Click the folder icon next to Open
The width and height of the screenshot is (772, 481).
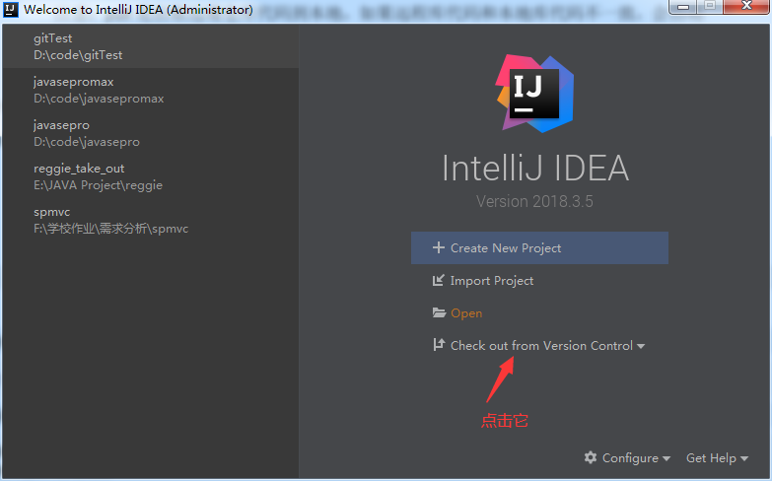pos(439,312)
